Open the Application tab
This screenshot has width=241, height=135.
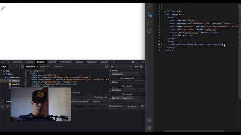[x=92, y=62]
